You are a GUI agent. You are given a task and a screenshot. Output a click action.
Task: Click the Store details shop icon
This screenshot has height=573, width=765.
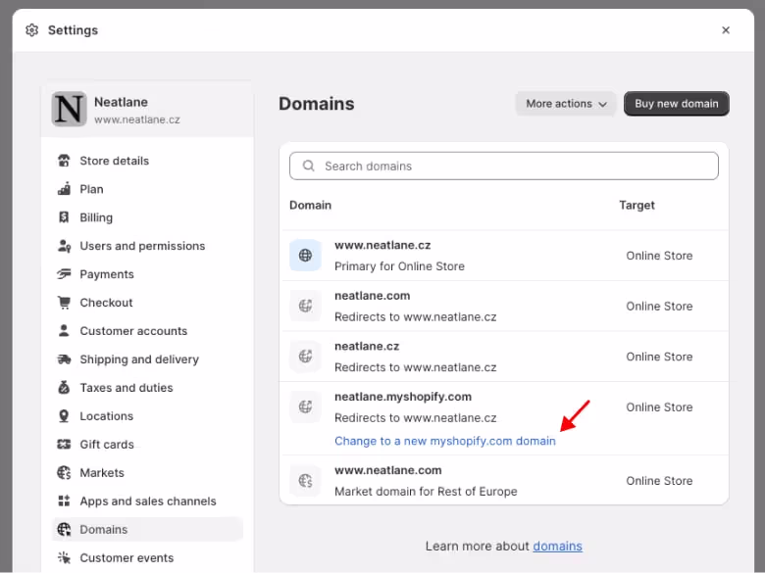tap(64, 161)
